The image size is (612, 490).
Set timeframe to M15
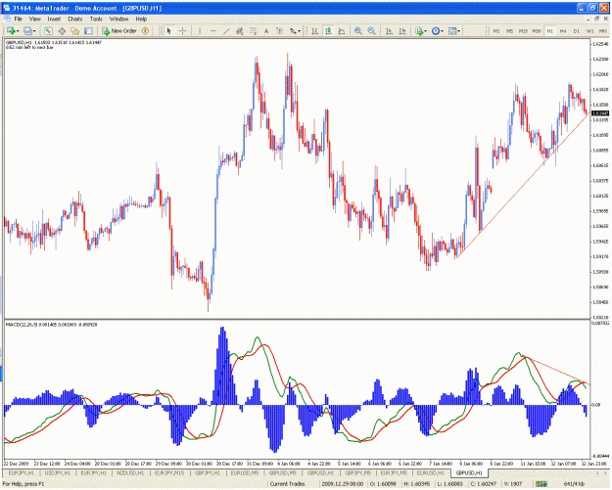pos(523,30)
